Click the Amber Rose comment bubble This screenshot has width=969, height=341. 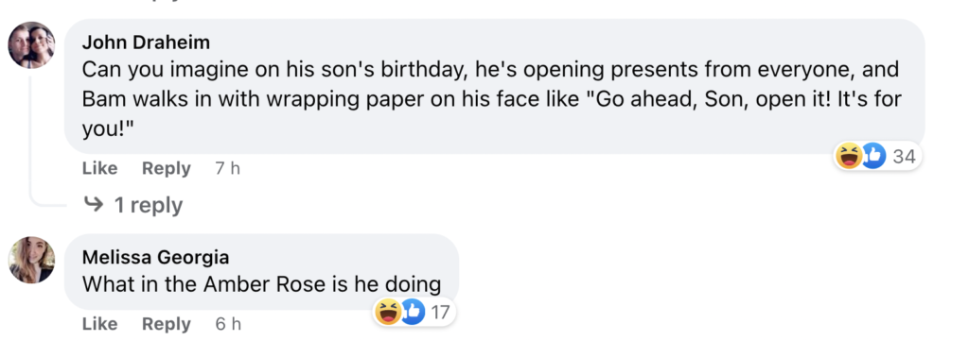261,271
